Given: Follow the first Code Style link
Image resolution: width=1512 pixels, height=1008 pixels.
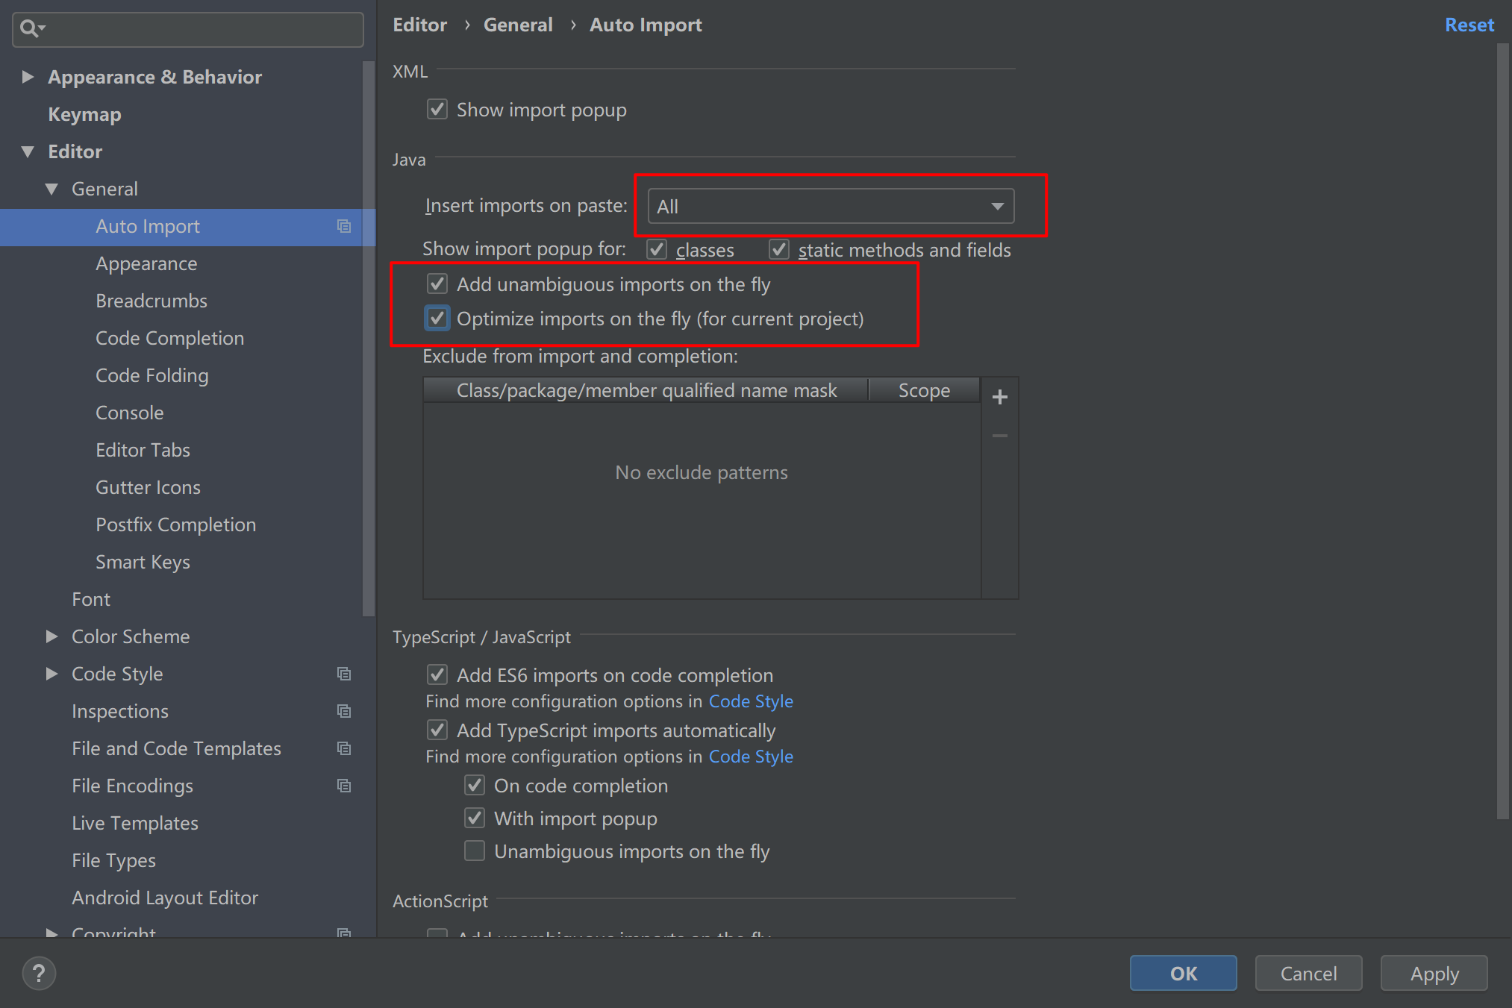Looking at the screenshot, I should [750, 701].
